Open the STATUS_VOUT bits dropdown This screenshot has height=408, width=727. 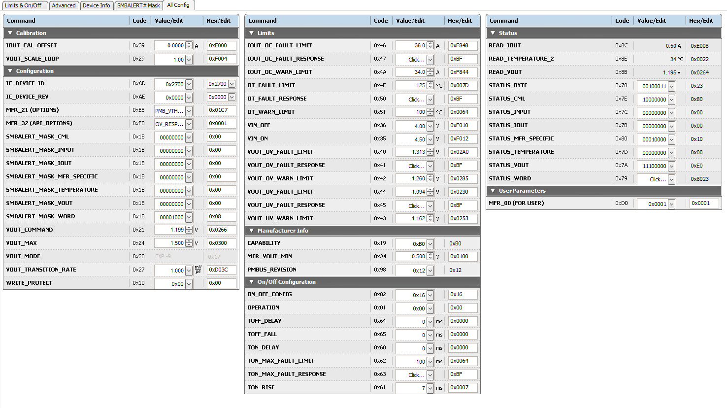[x=671, y=166]
